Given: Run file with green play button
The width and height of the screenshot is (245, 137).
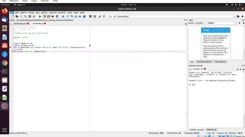Looking at the screenshot, I should click(x=40, y=16).
